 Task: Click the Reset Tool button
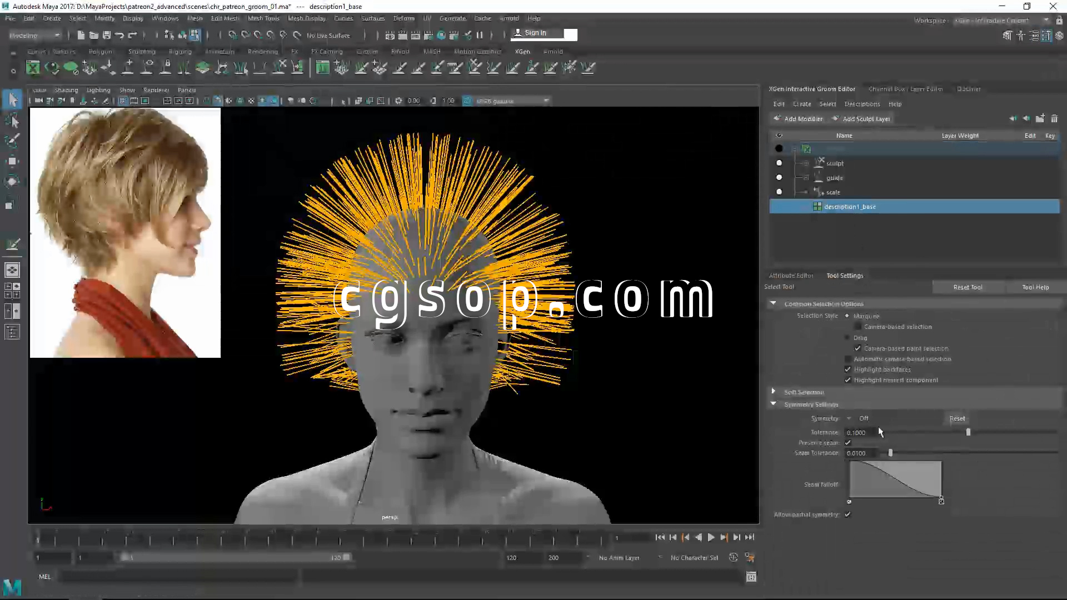pyautogui.click(x=968, y=287)
